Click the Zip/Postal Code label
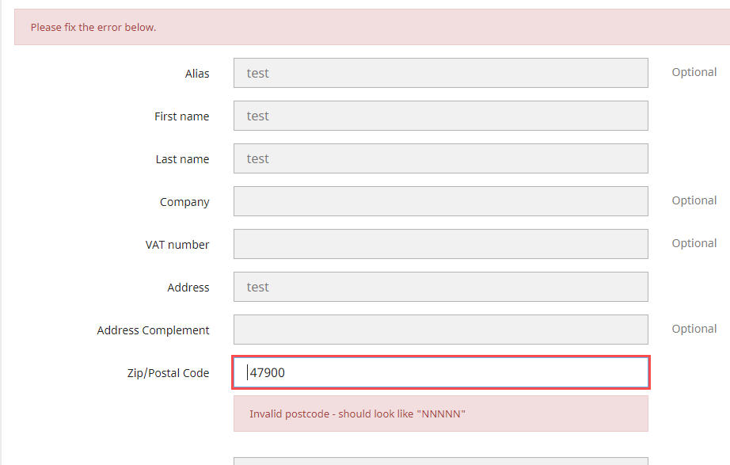Viewport: 730px width, 465px height. click(x=168, y=372)
